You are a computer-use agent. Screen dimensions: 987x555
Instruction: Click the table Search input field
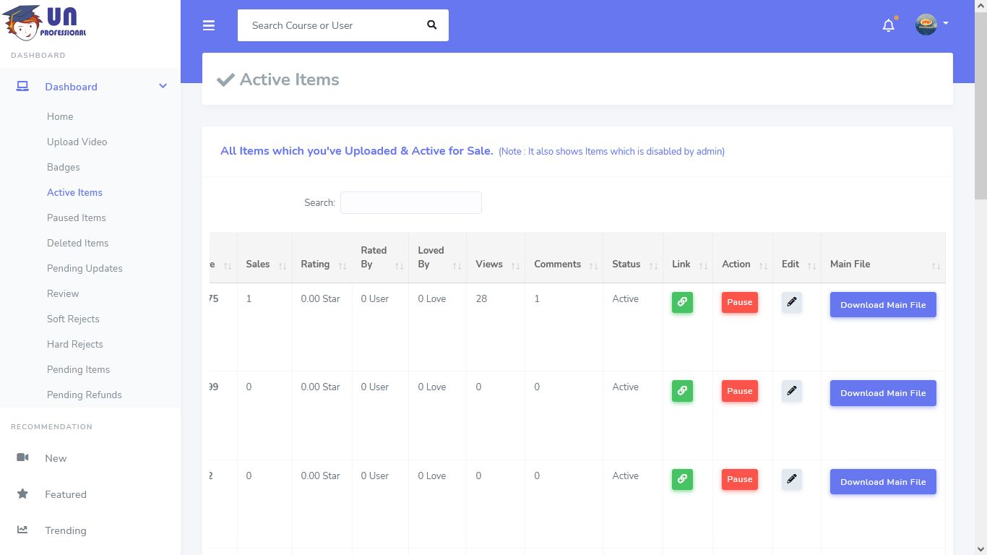tap(410, 203)
